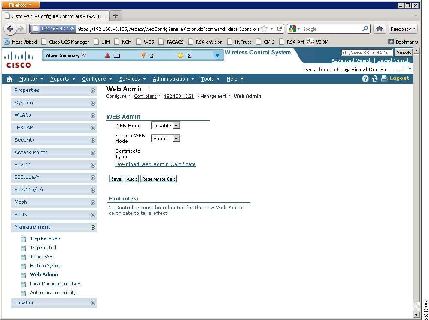Click the reload page icon in address bar
This screenshot has height=320, width=429.
(279, 29)
